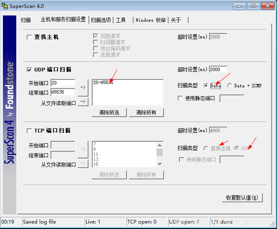Enable the TCP 端口扫描 checkbox
Image resolution: width=277 pixels, height=229 pixels.
point(29,131)
